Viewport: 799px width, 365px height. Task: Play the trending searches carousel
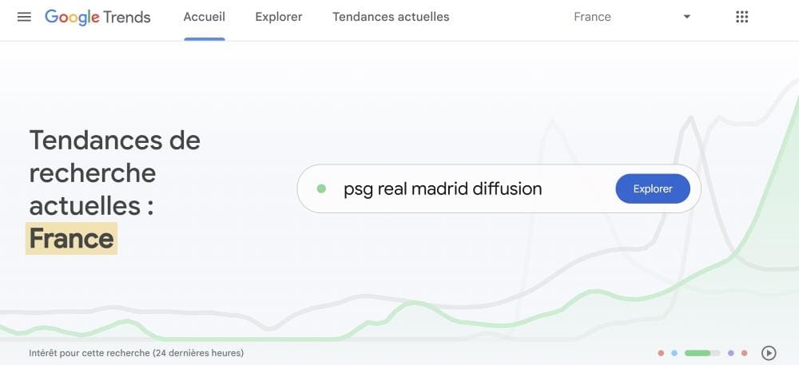coord(769,353)
